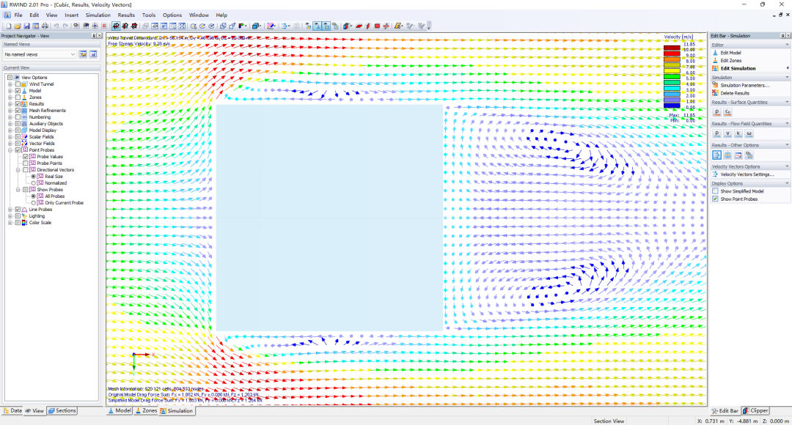Close the Project Navigator panel
The height and width of the screenshot is (425, 792).
[100, 36]
